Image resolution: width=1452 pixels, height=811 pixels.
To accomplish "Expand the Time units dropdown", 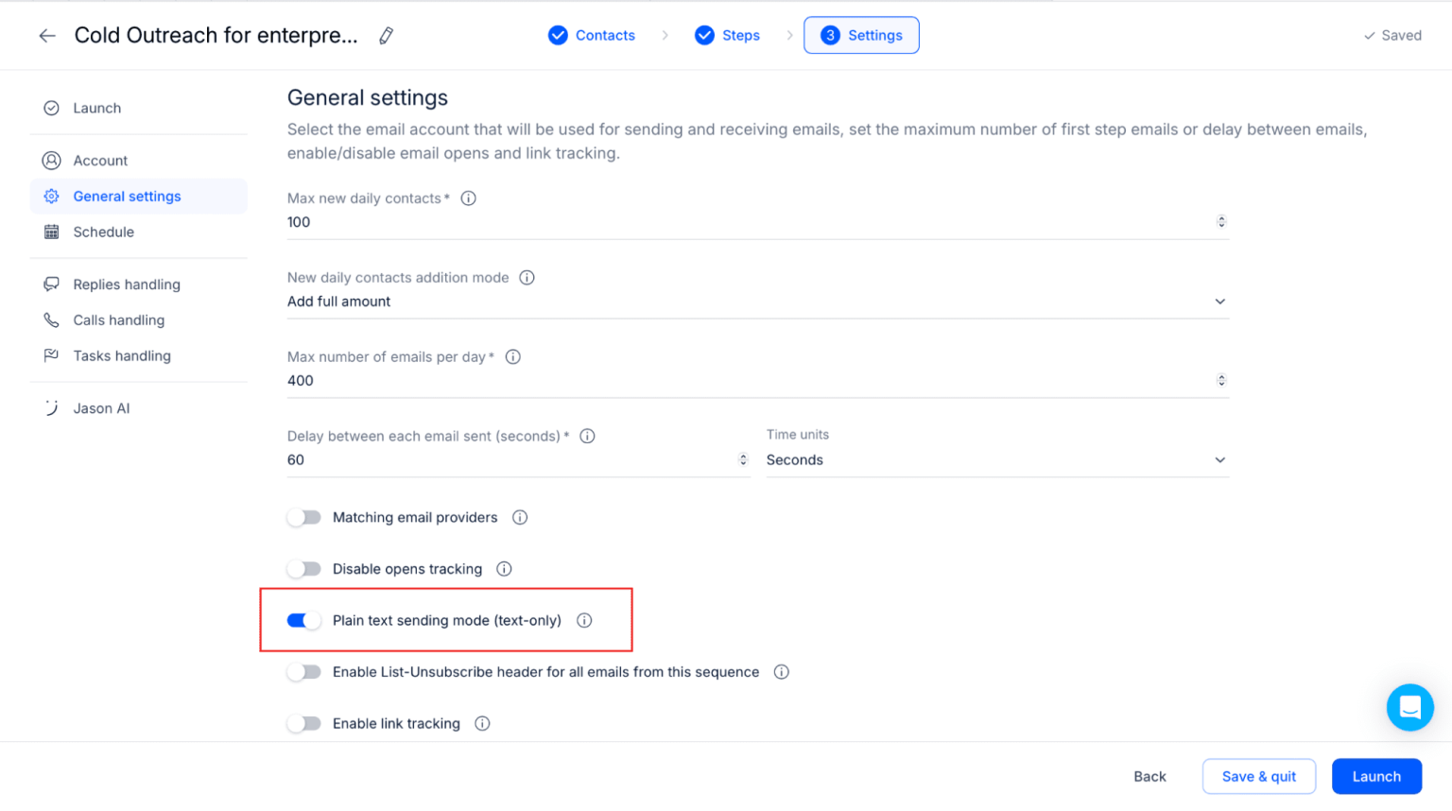I will pos(997,460).
